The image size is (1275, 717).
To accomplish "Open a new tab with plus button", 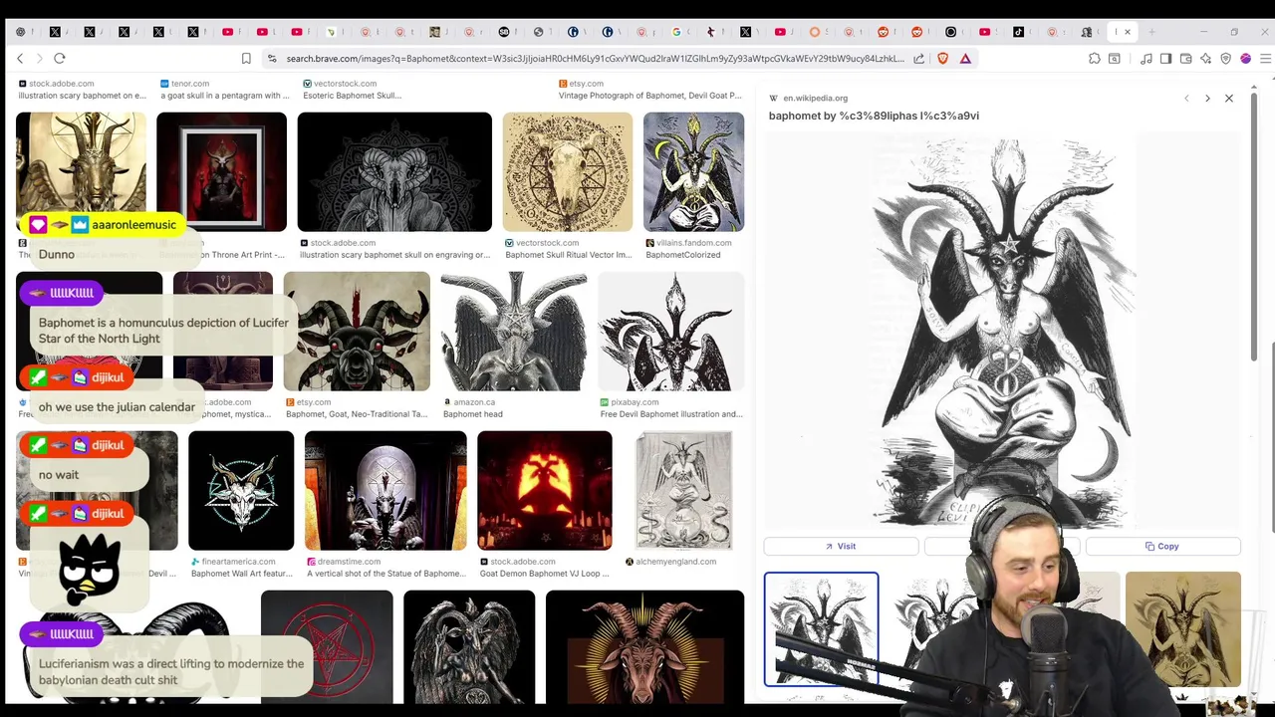I will click(x=1152, y=32).
